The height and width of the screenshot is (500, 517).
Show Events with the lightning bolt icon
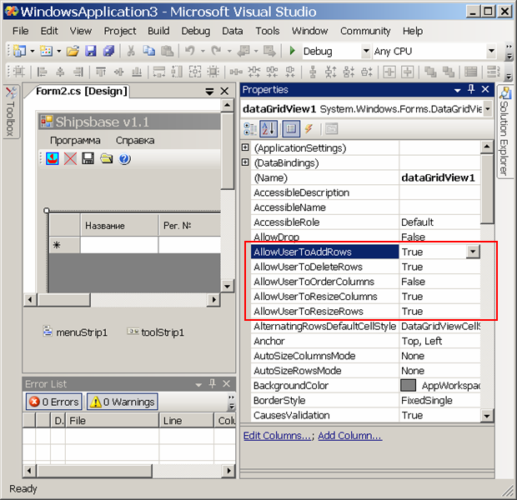coord(309,128)
